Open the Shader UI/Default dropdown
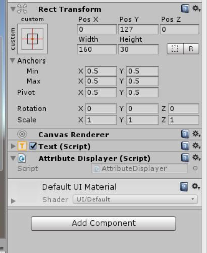 (135, 199)
